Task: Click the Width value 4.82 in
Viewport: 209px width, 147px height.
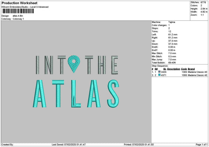Action: [x=204, y=12]
